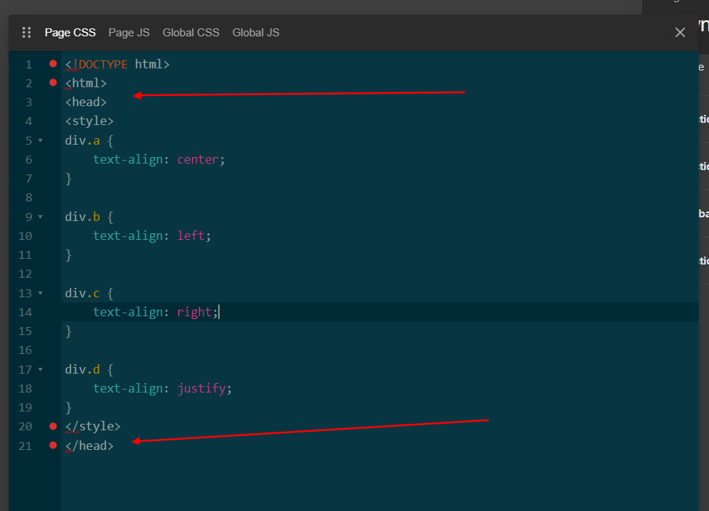Collapse the div.b block fold arrow

pyautogui.click(x=41, y=217)
